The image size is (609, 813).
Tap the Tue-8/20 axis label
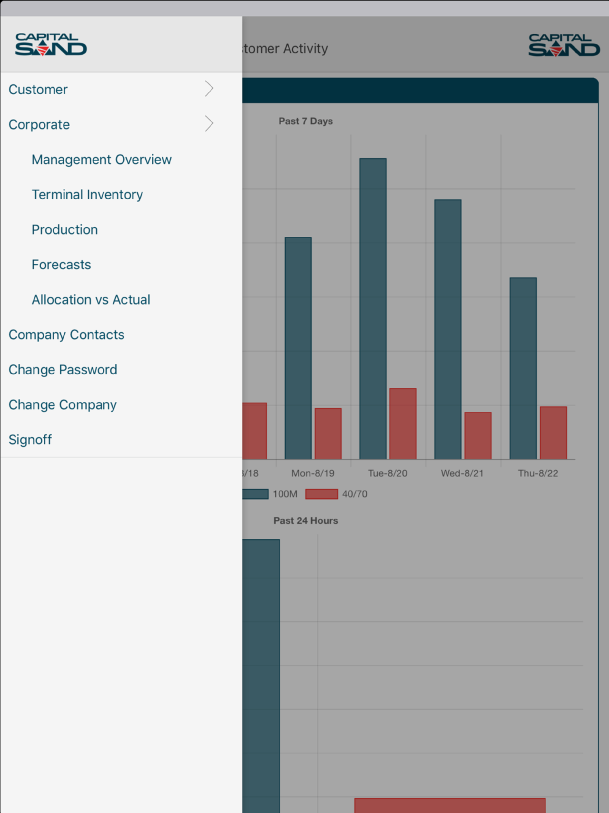(x=388, y=473)
